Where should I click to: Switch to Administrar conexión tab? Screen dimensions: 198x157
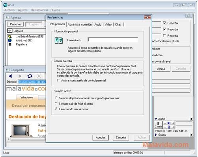point(80,24)
